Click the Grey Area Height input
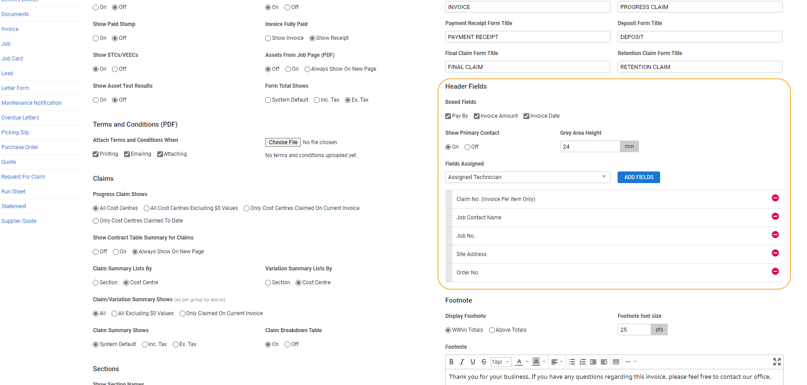 point(590,146)
